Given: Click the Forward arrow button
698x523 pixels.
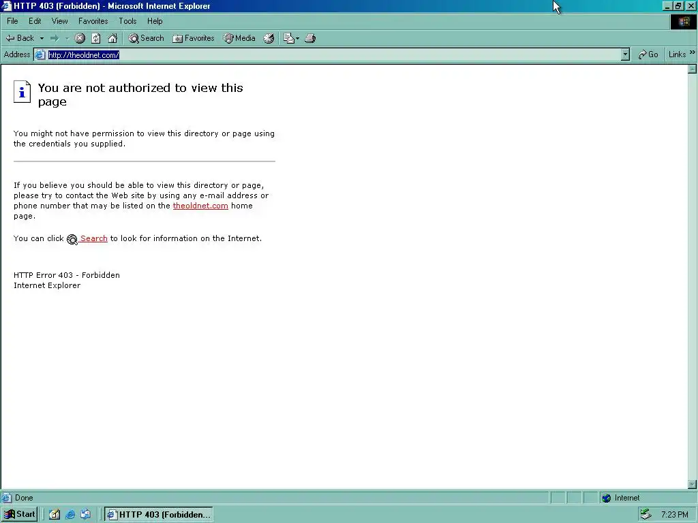Looking at the screenshot, I should [x=55, y=38].
